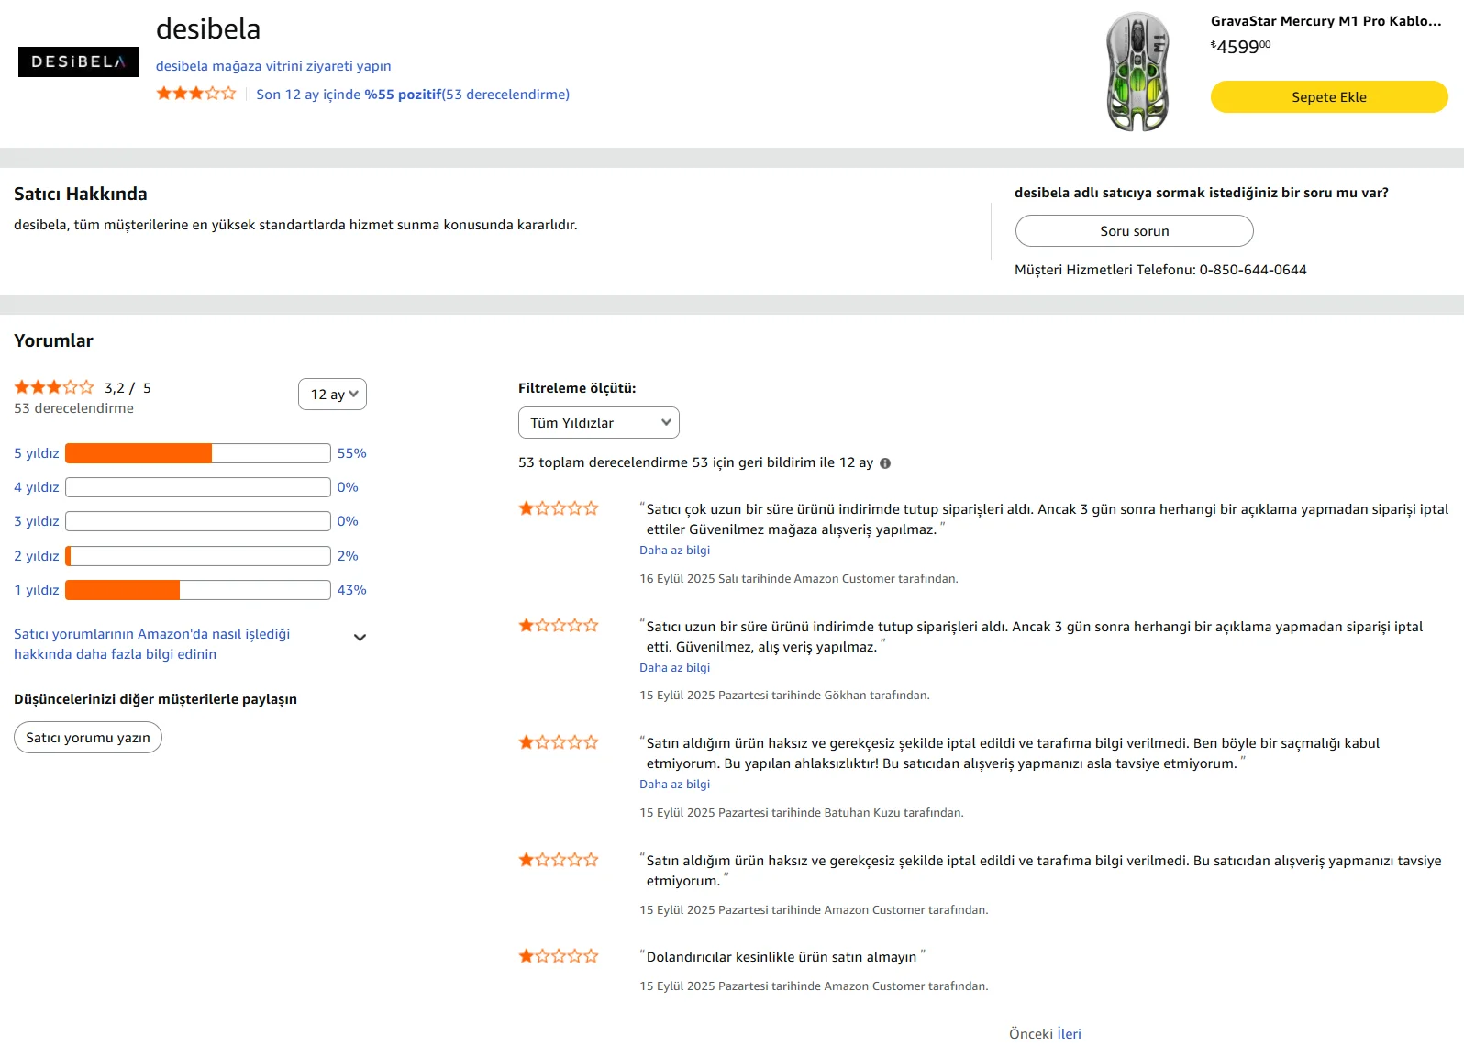Select the 2 yıldız rating row
The image size is (1464, 1058).
37,556
